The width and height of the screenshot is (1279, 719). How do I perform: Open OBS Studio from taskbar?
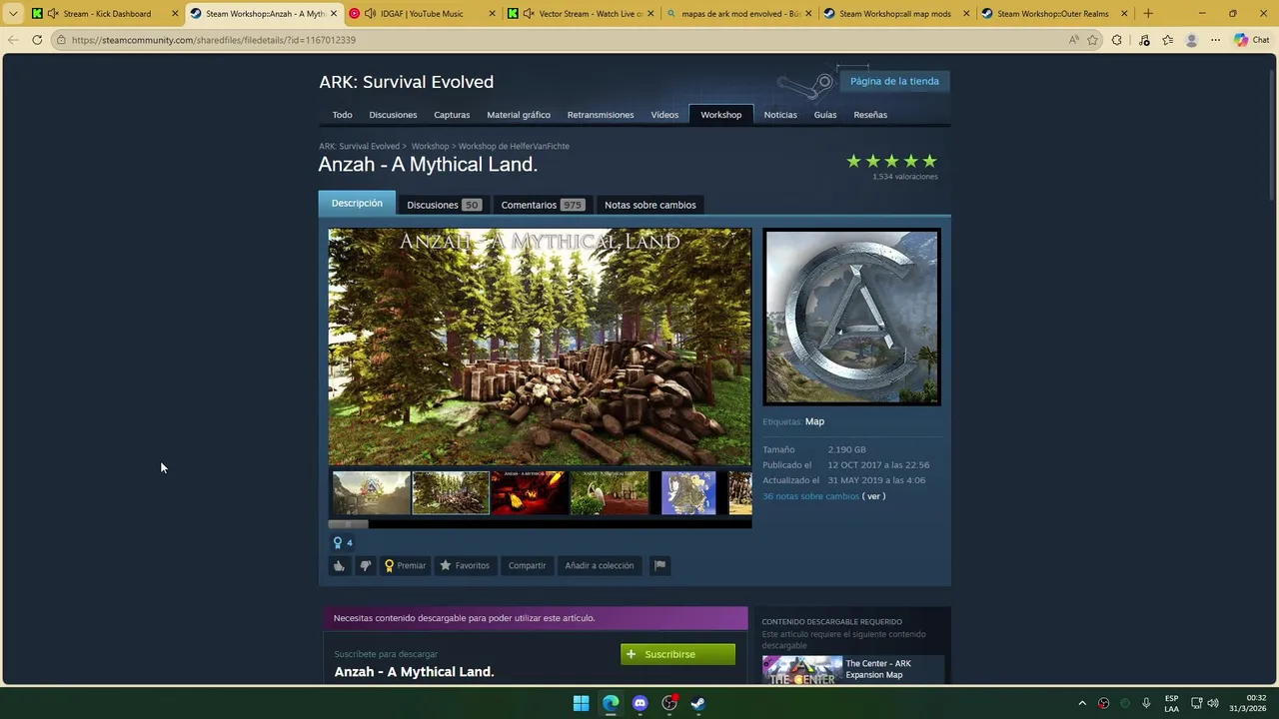pos(669,703)
